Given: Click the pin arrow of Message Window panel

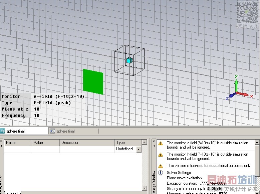Looking at the screenshot, I should (154, 146).
